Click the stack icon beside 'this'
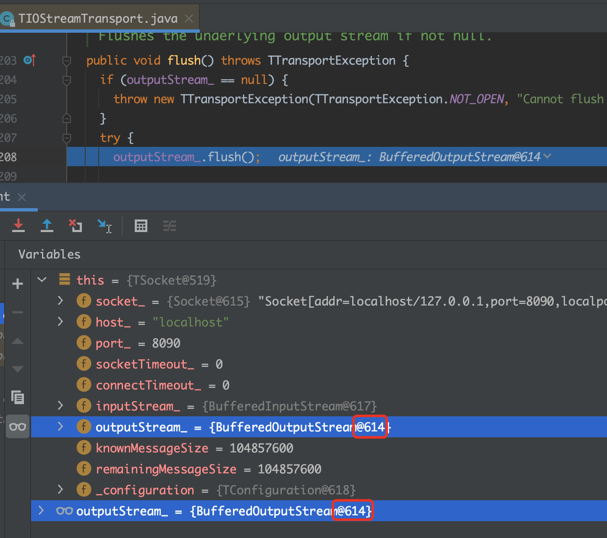607x538 pixels. click(65, 279)
